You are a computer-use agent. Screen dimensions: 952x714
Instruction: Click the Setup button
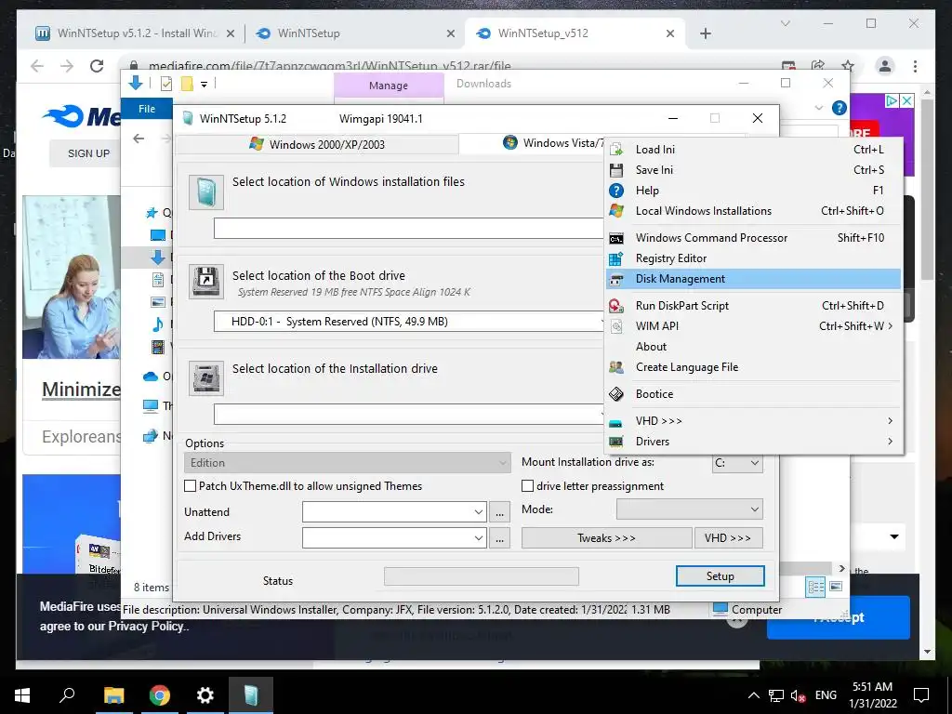click(721, 576)
